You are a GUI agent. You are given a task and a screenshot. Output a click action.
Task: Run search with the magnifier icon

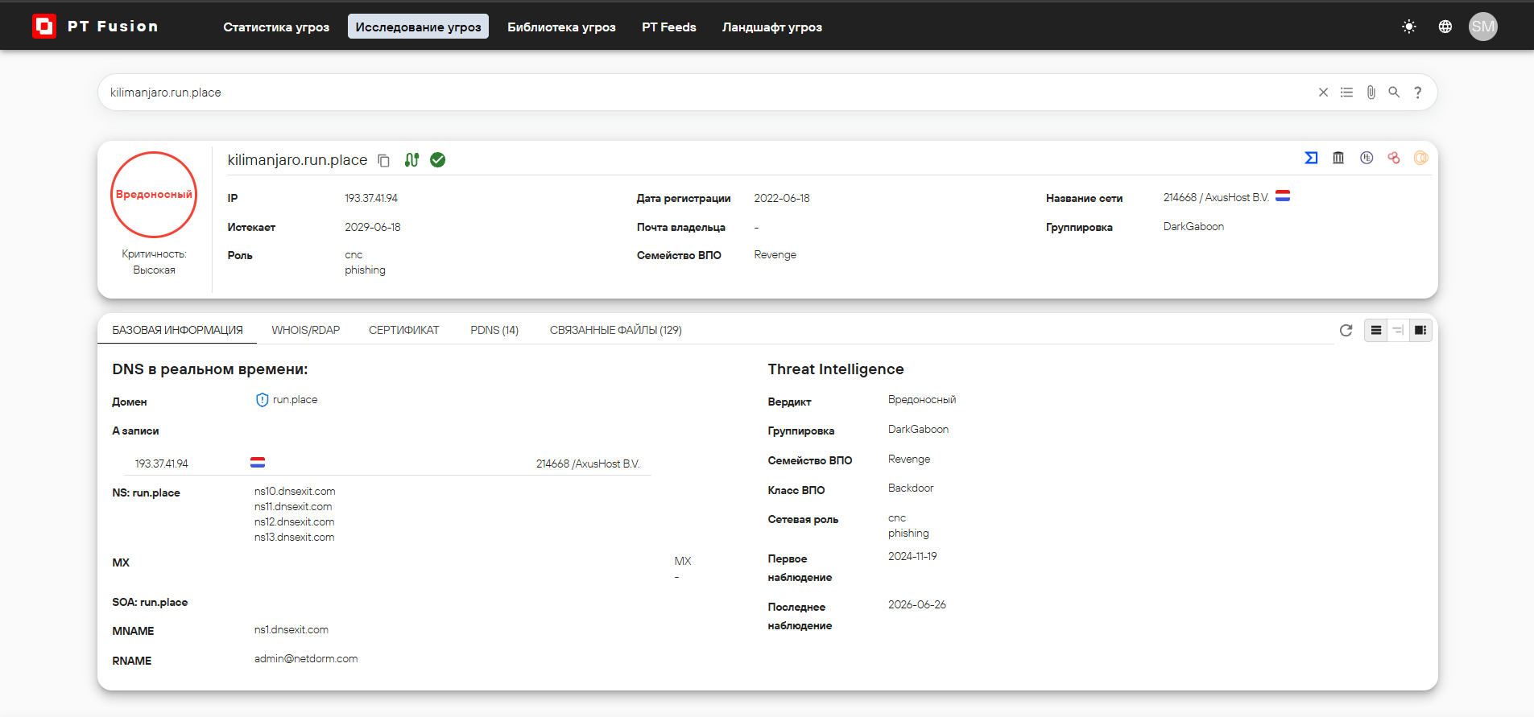point(1394,93)
